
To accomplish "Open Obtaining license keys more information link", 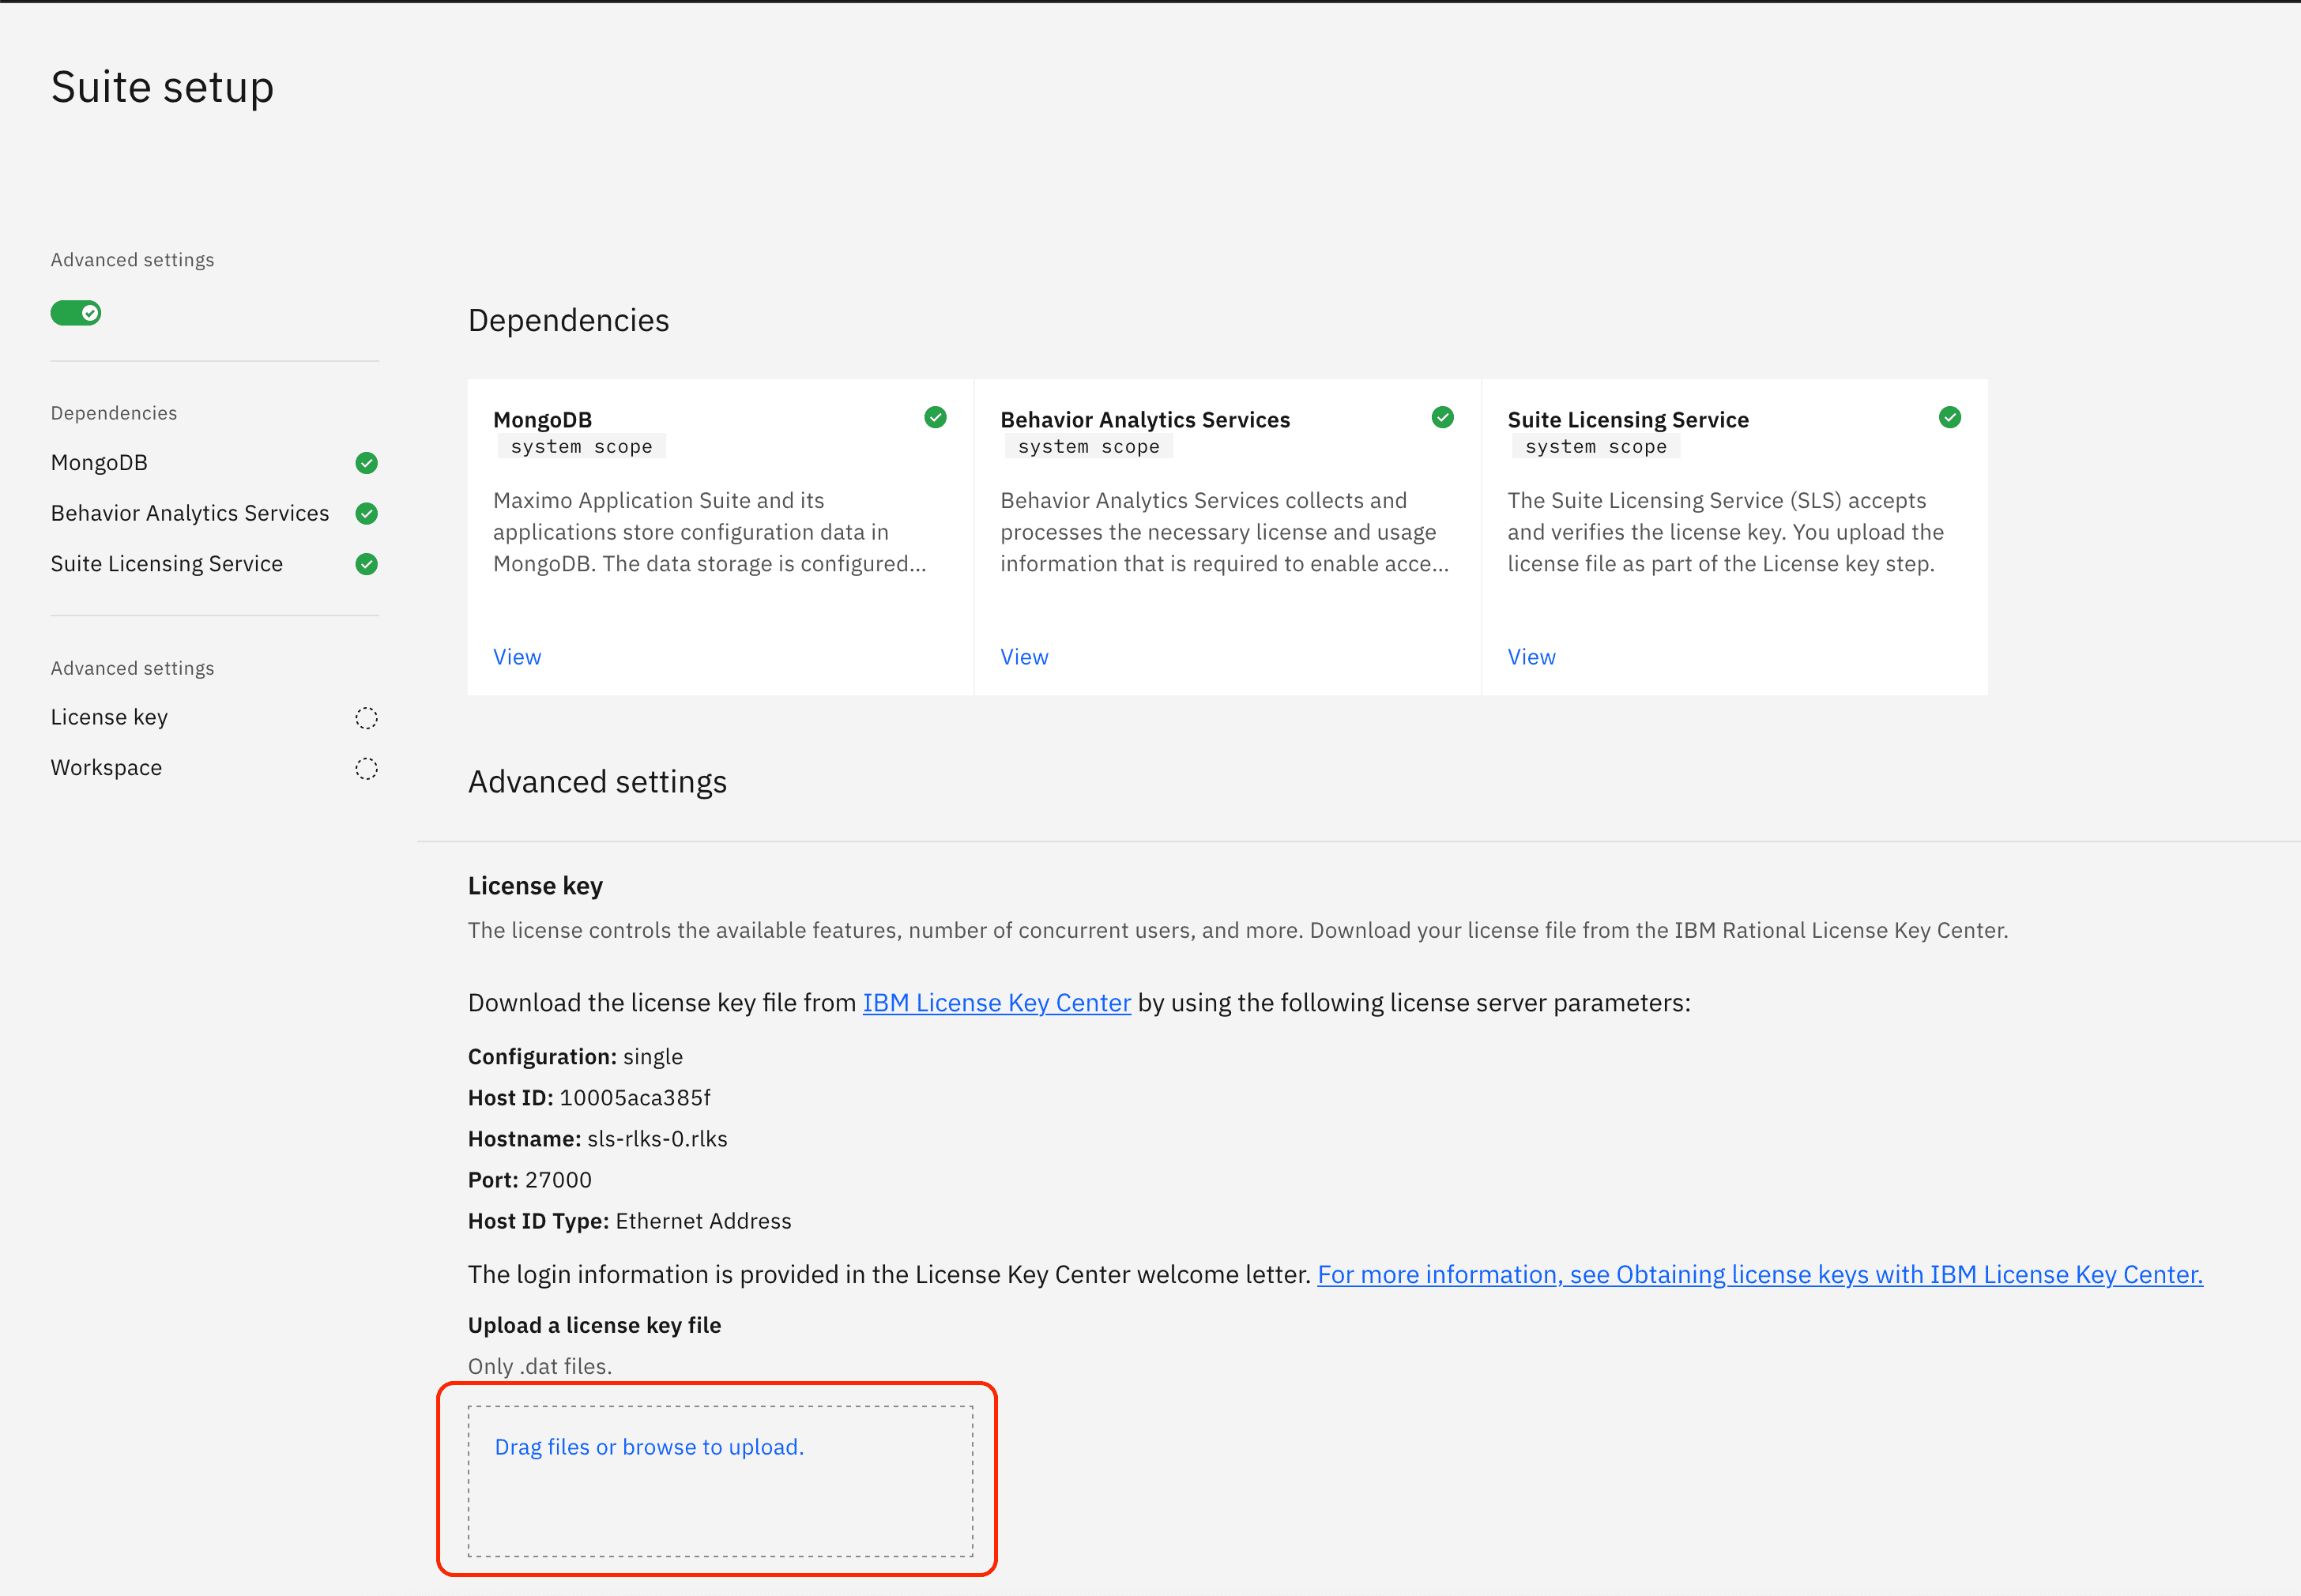I will [x=1760, y=1275].
